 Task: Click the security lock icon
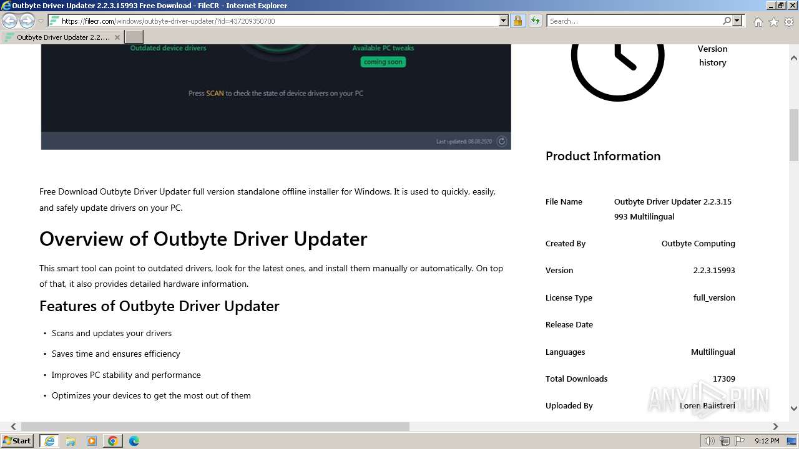517,21
